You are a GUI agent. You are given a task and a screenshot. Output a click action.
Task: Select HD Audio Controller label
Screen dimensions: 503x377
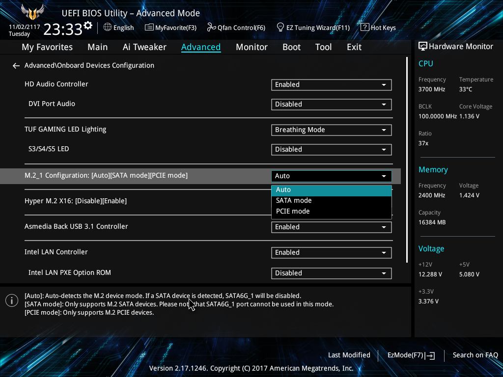point(56,84)
